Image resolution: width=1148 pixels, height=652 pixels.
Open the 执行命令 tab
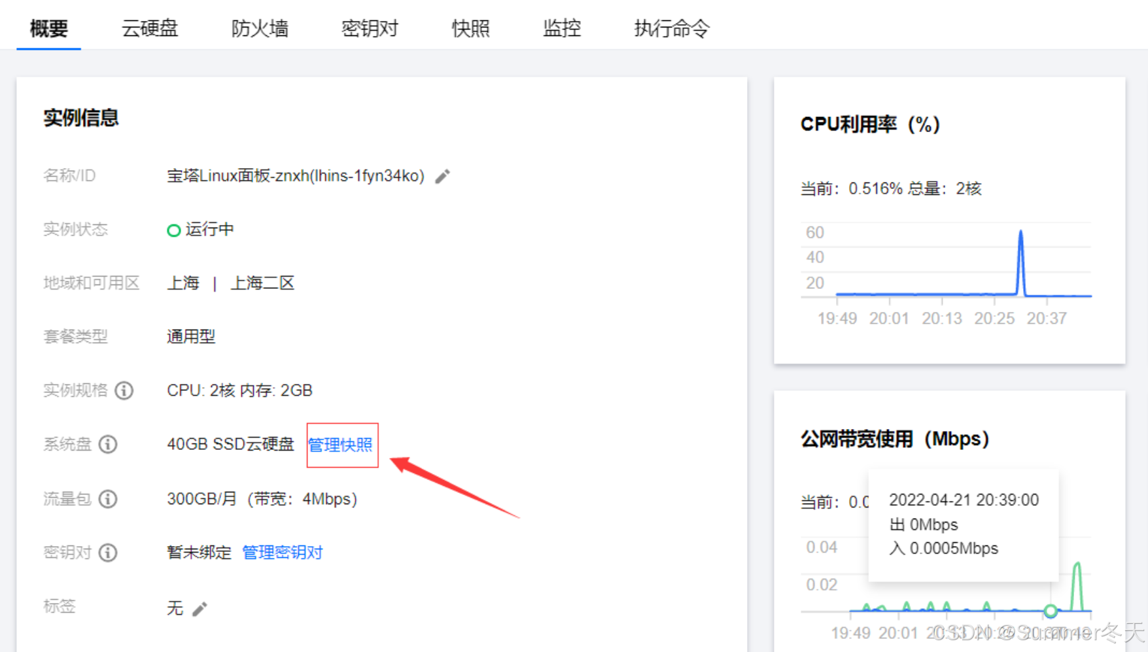pyautogui.click(x=672, y=28)
